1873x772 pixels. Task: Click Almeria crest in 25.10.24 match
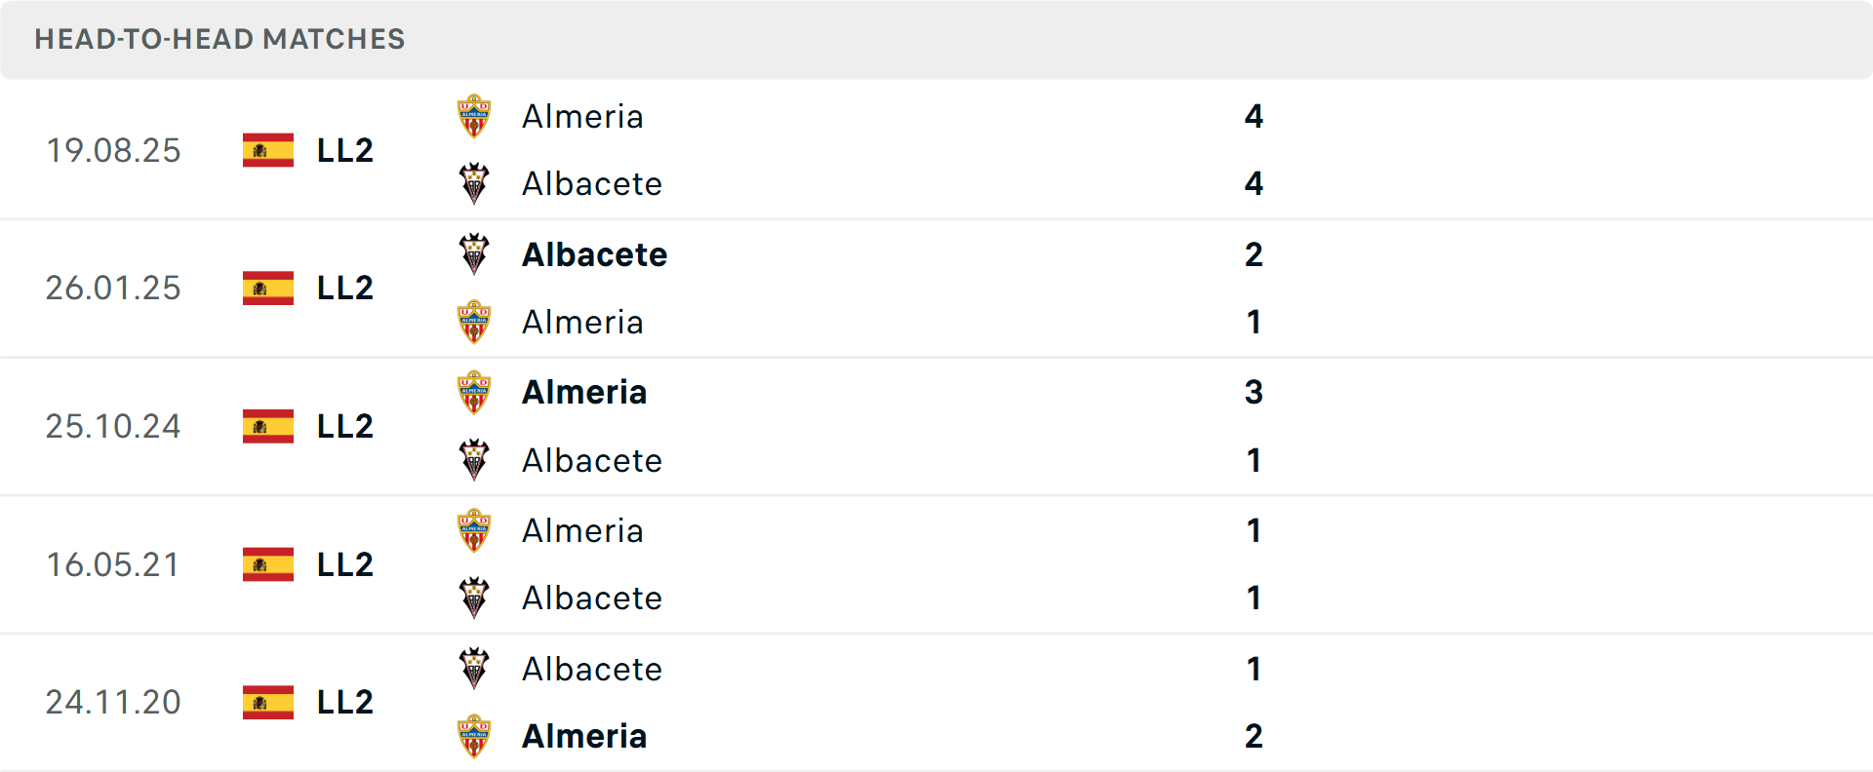click(474, 392)
